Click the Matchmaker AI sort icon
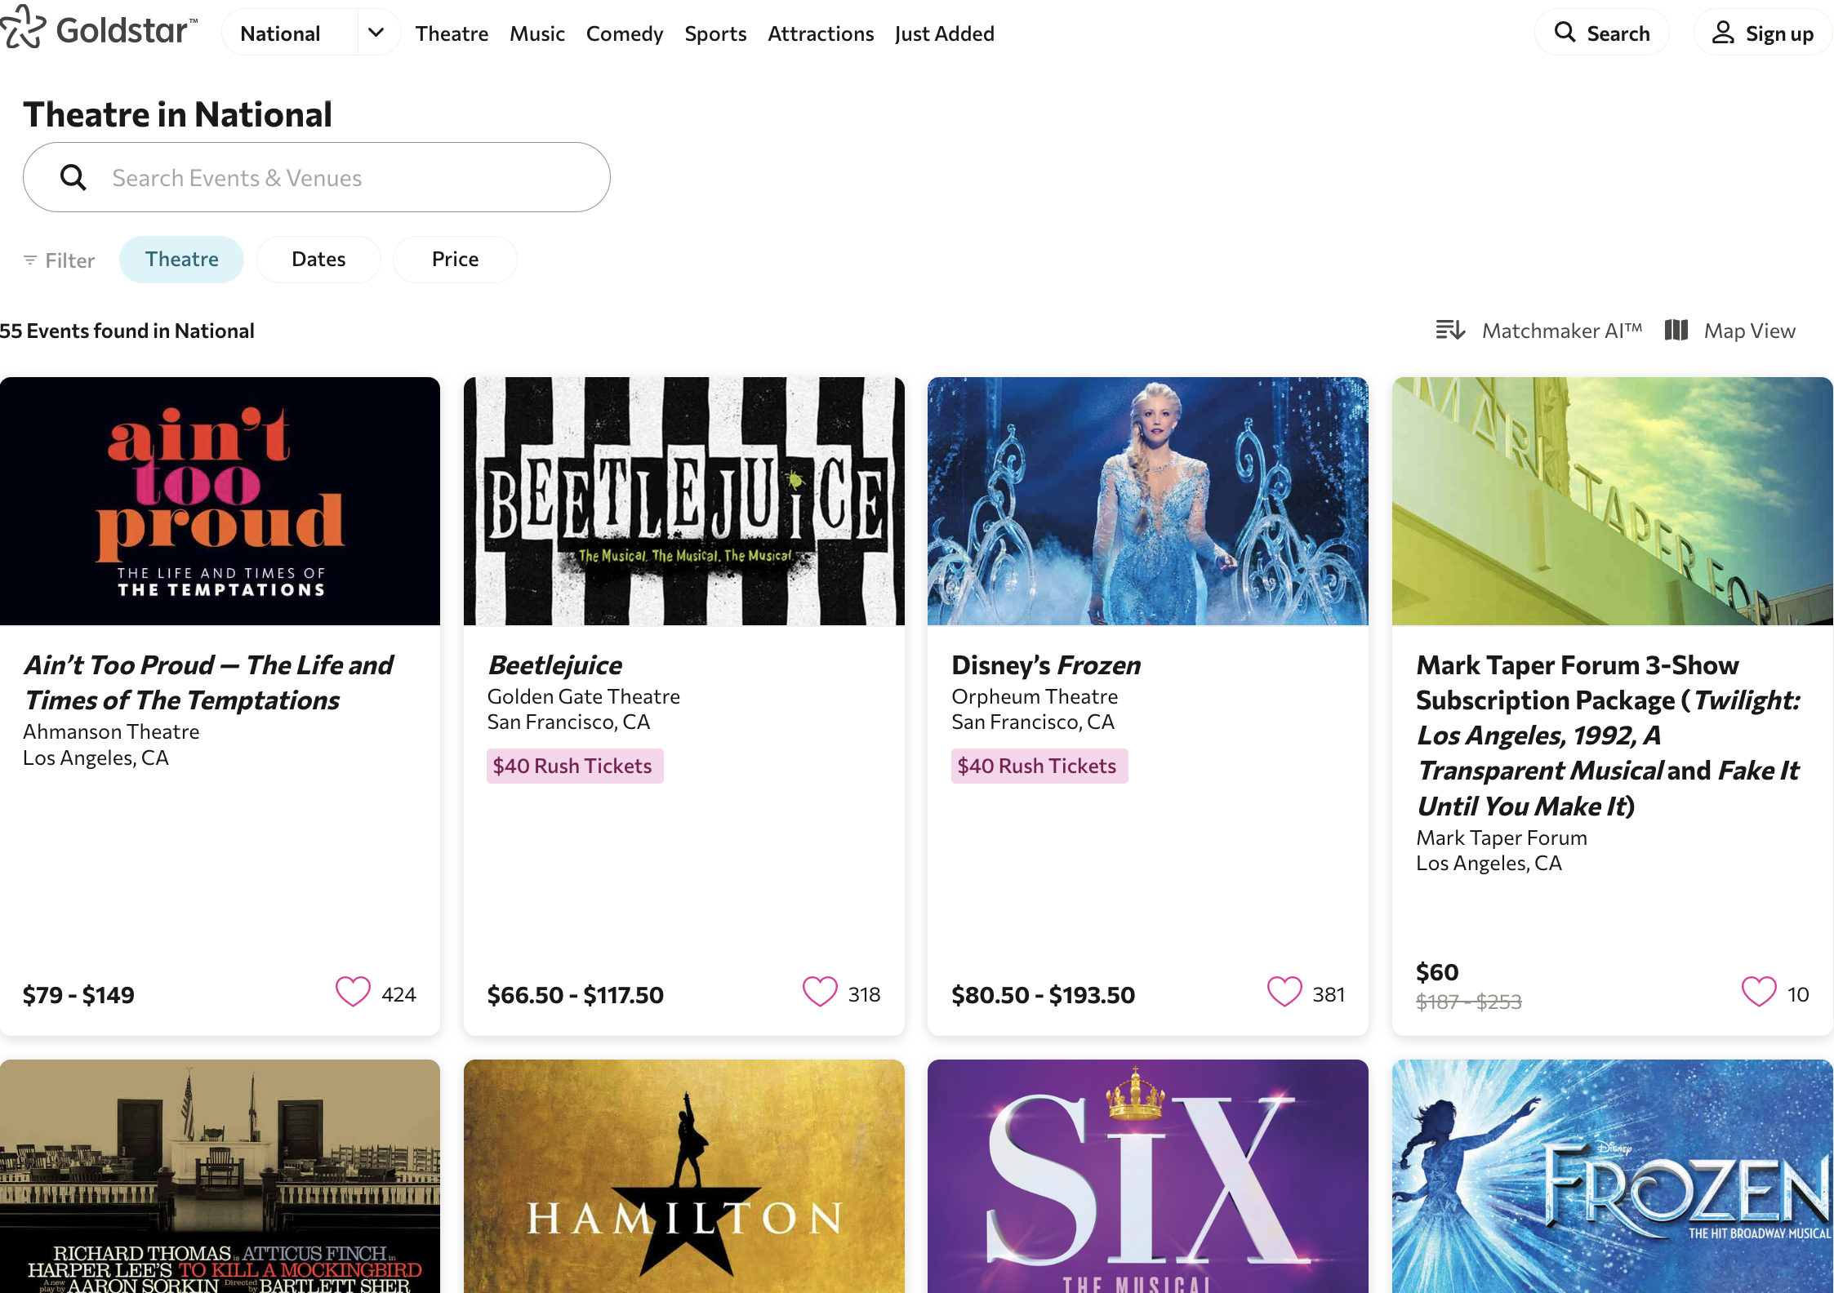 pyautogui.click(x=1450, y=331)
